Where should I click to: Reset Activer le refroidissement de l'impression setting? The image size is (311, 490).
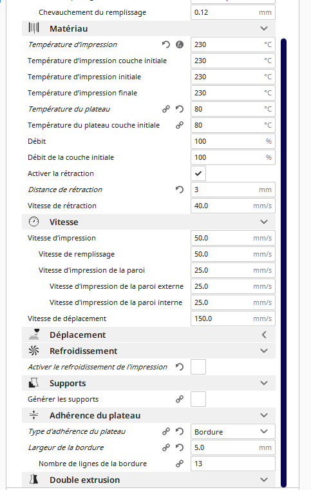pos(180,367)
